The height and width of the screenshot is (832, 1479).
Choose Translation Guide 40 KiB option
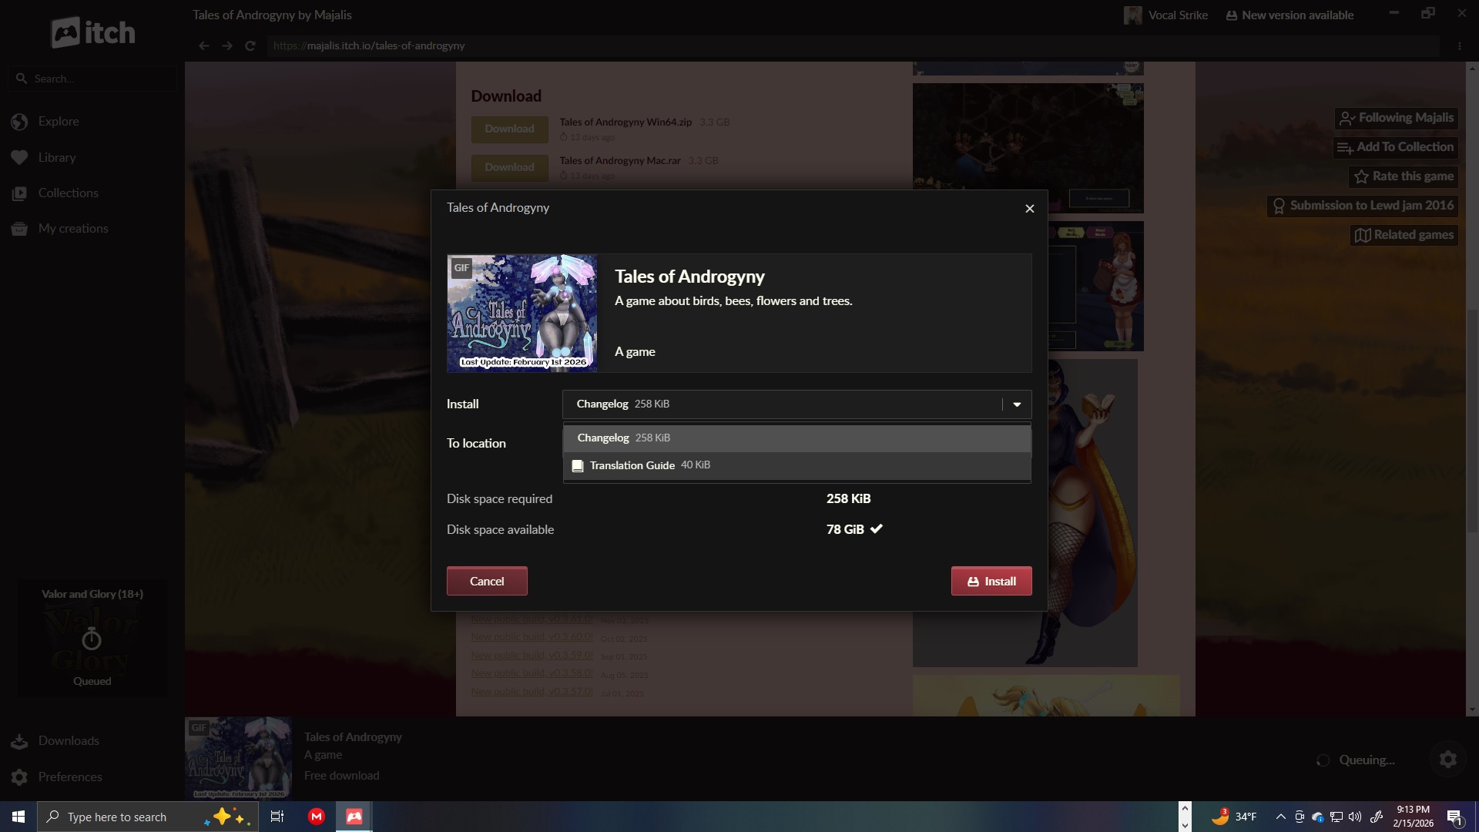[797, 465]
